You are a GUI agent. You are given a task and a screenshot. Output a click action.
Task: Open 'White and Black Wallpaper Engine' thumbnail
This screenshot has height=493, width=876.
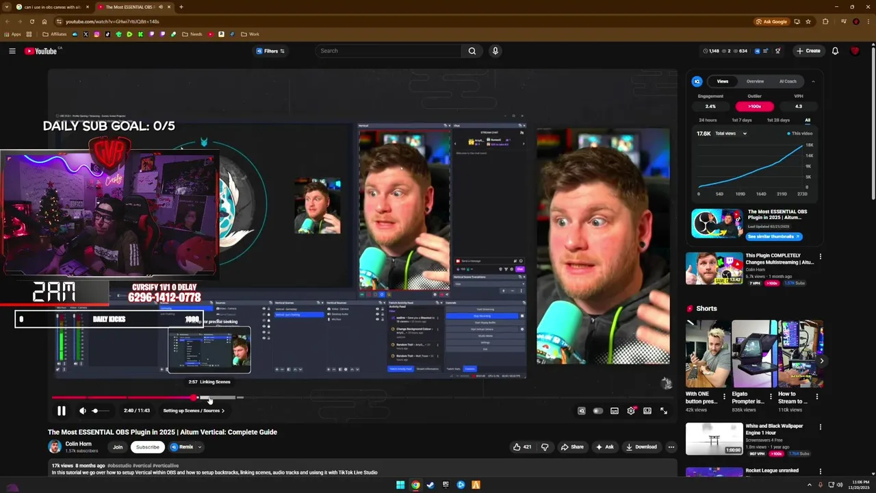tap(714, 438)
